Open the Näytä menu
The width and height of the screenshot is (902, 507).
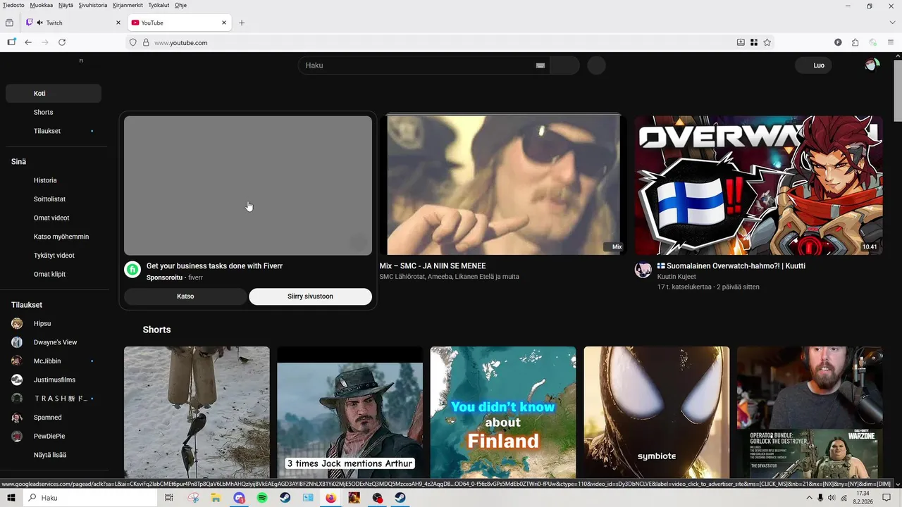pyautogui.click(x=66, y=5)
